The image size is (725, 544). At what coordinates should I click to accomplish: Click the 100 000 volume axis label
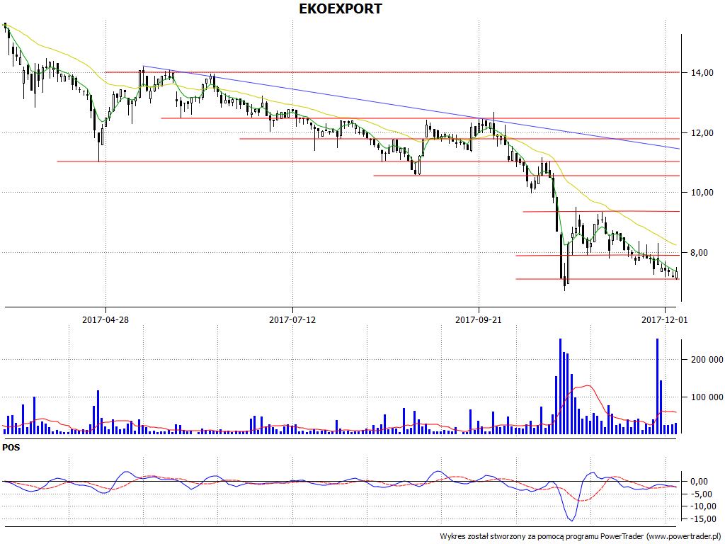coord(707,397)
